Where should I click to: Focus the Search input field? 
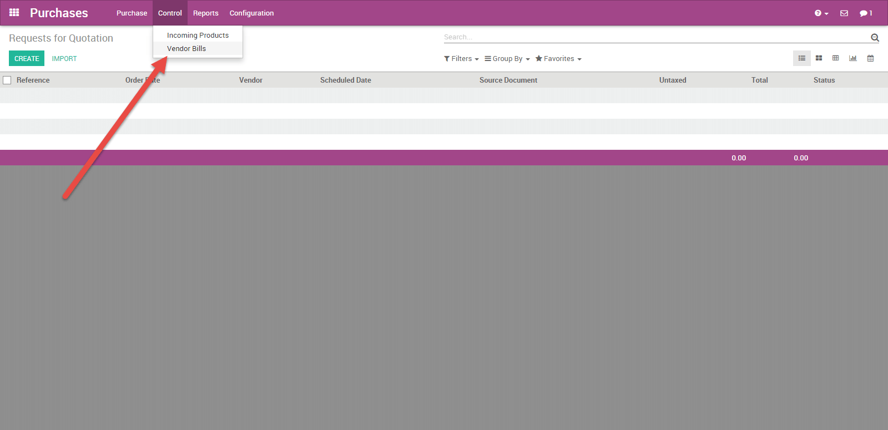655,37
